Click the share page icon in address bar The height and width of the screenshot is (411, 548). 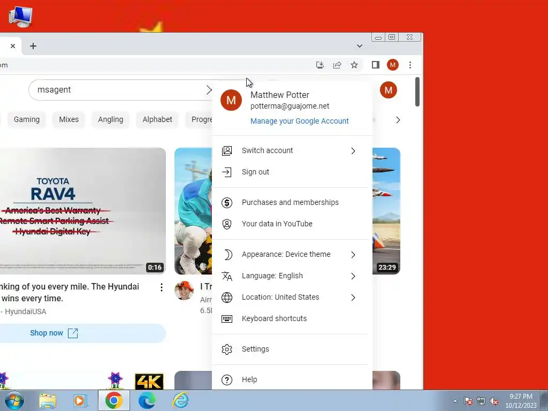coord(337,65)
